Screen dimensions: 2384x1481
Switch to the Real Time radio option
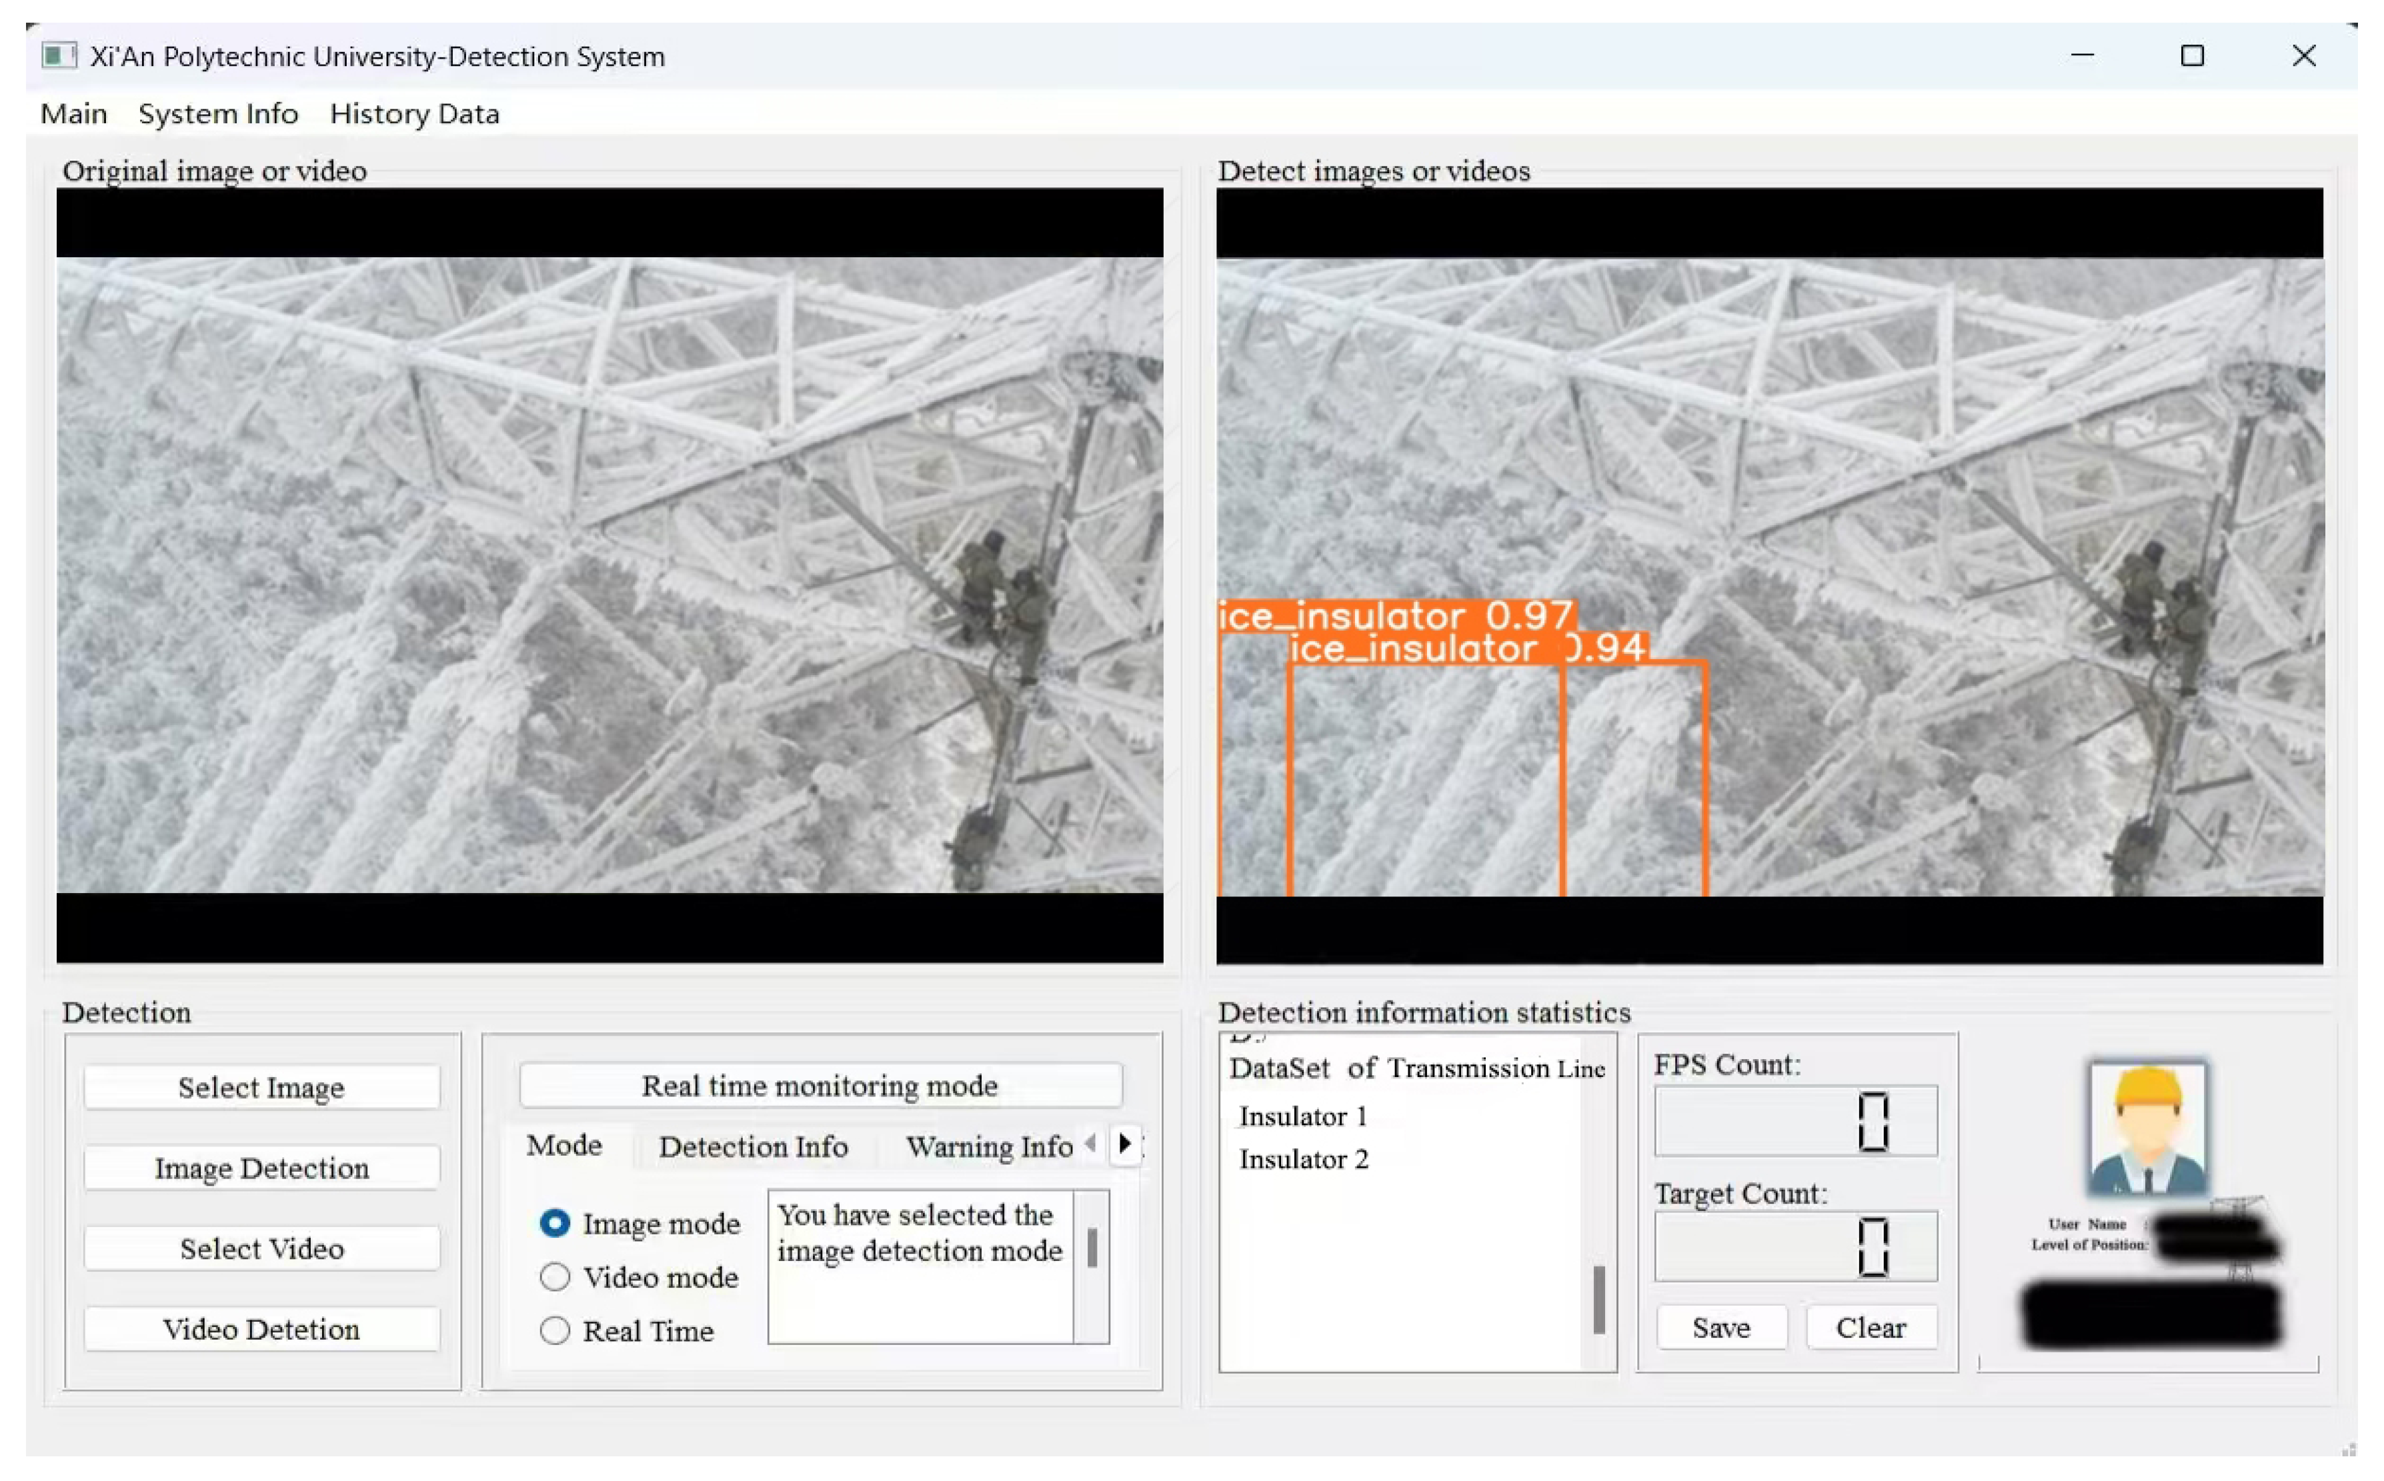coord(555,1331)
